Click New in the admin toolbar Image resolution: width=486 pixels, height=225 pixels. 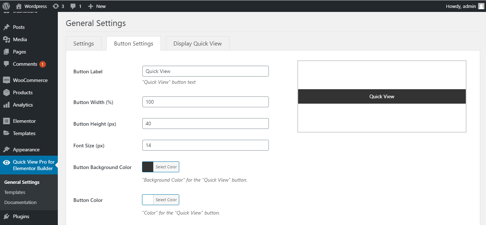click(96, 6)
